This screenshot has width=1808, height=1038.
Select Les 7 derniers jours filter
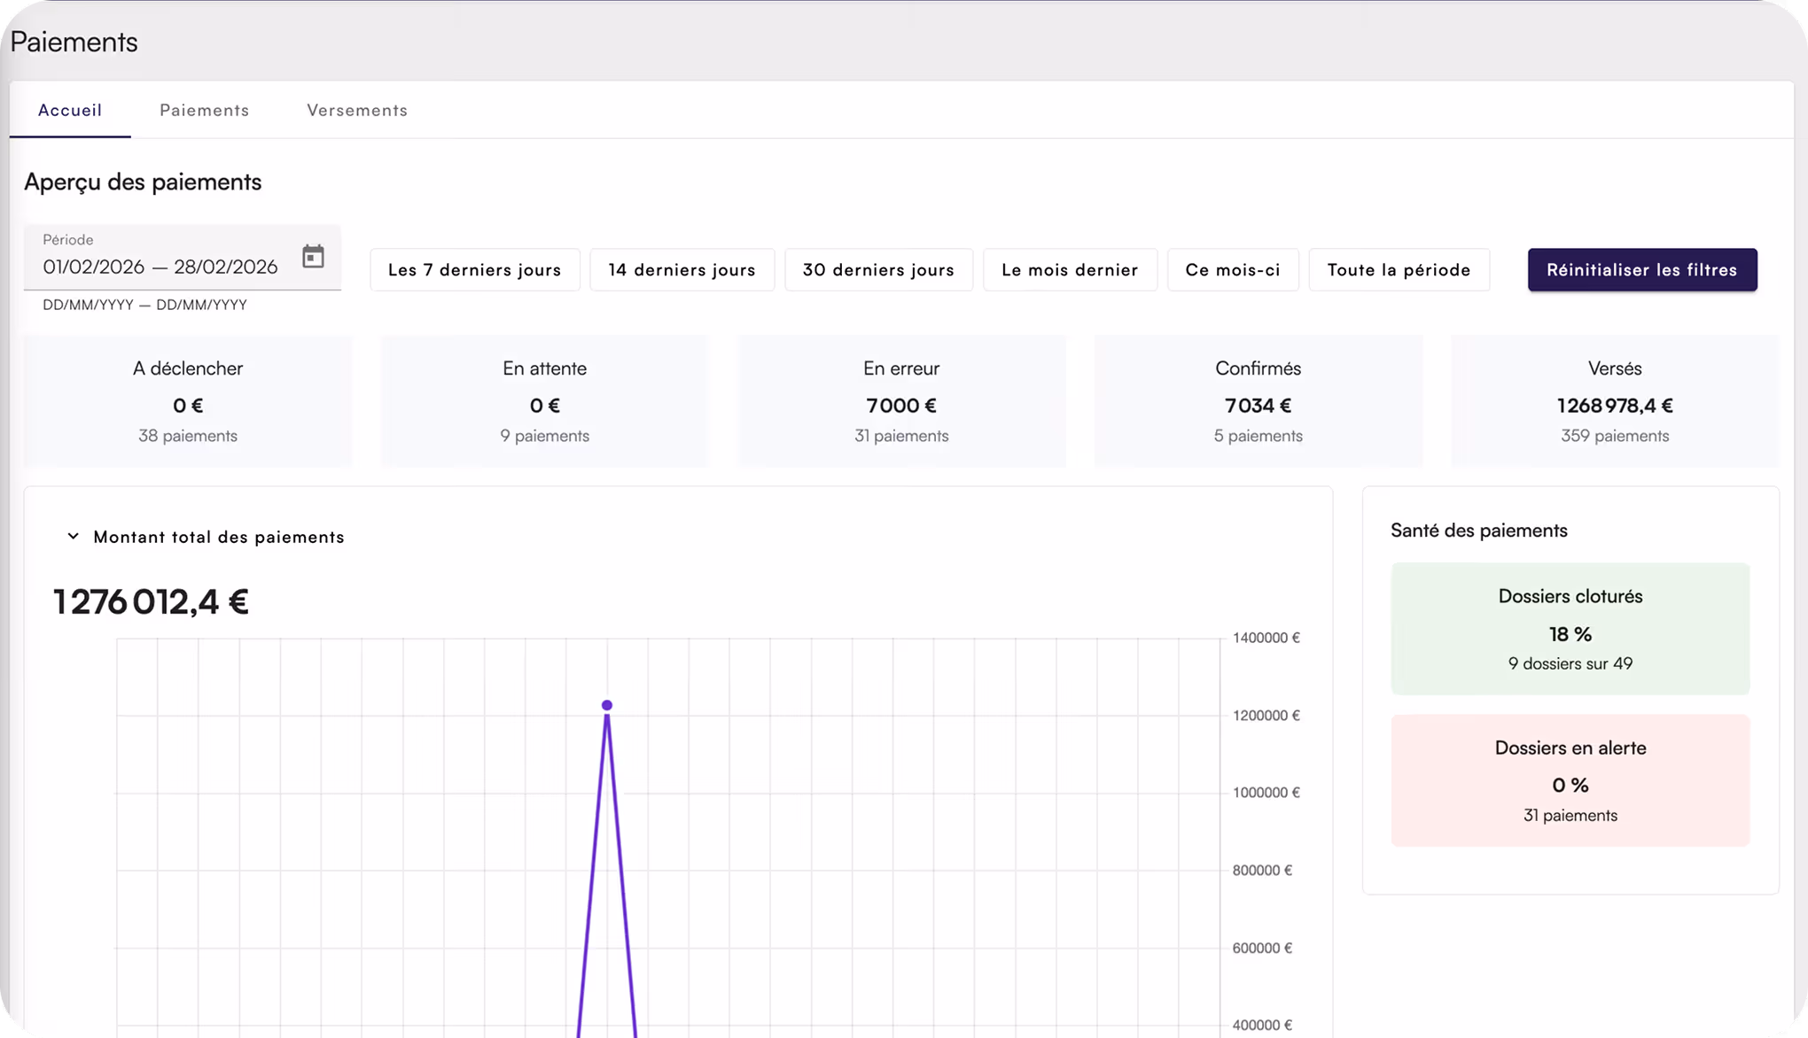tap(475, 270)
